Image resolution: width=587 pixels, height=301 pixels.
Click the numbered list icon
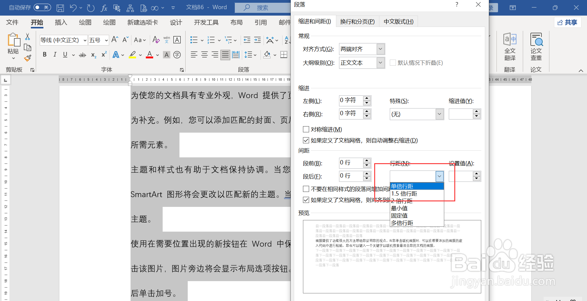[211, 40]
